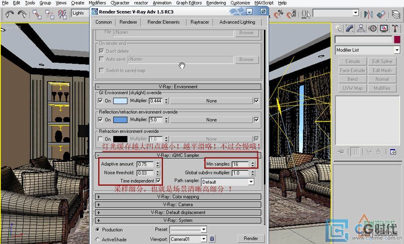Screen dimensions: 404x244
Task: Select the Unlink Selection tool
Action: (50, 14)
